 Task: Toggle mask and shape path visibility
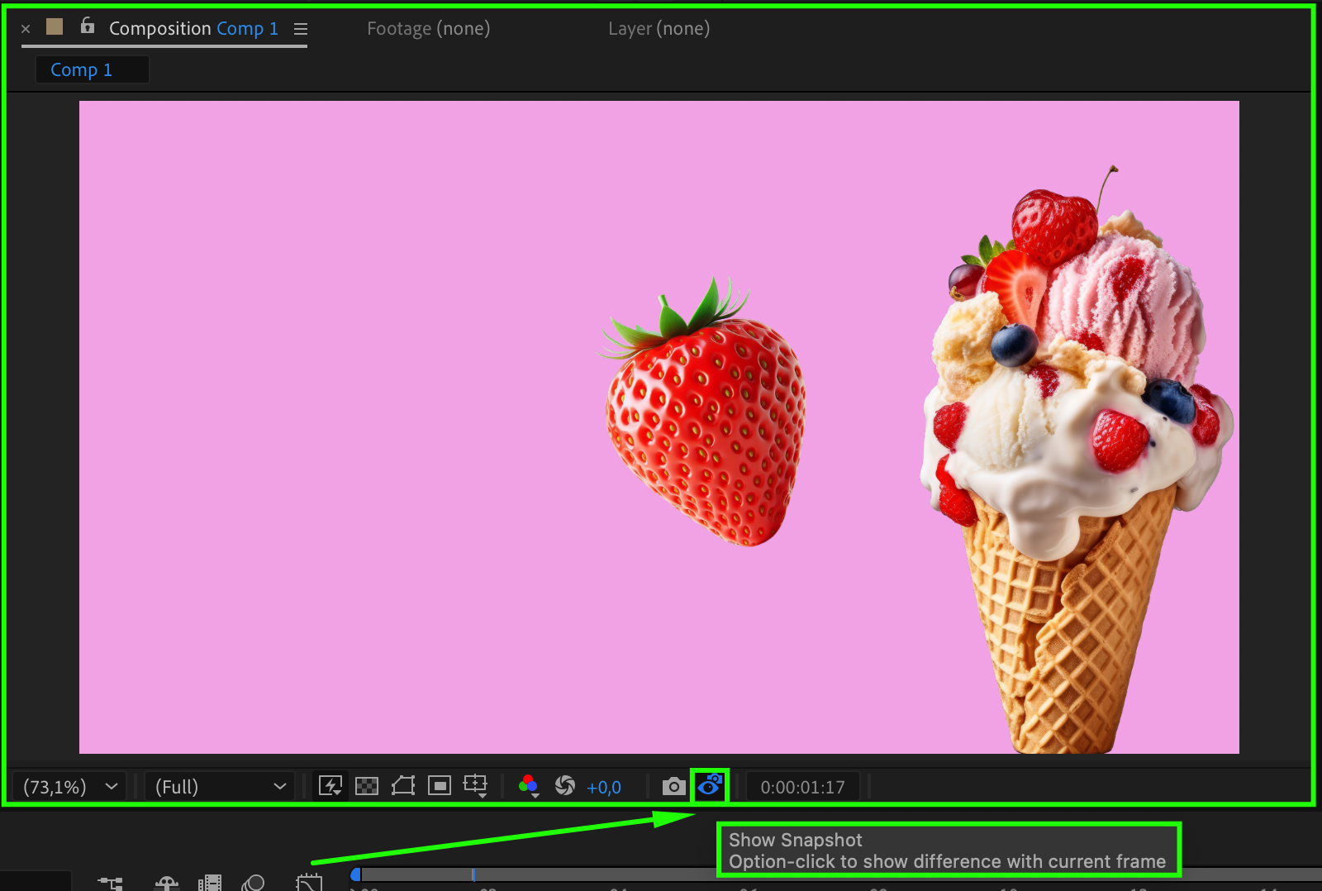coord(403,786)
